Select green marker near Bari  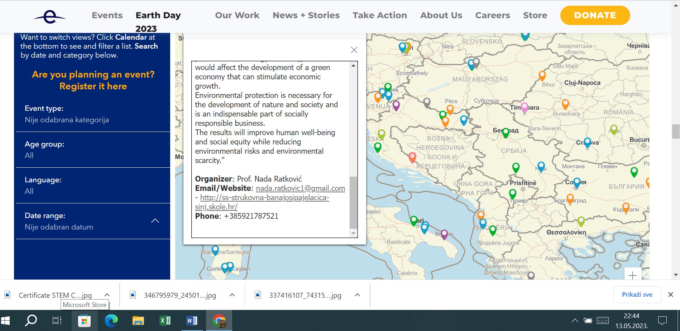[414, 221]
